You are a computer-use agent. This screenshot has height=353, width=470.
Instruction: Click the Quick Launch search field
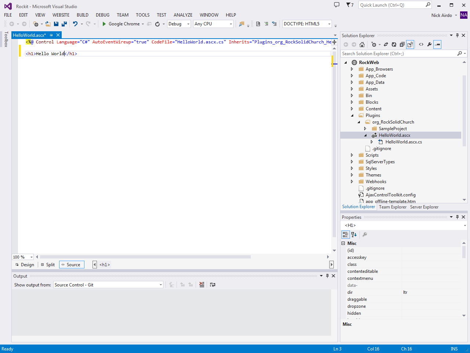[x=395, y=5]
